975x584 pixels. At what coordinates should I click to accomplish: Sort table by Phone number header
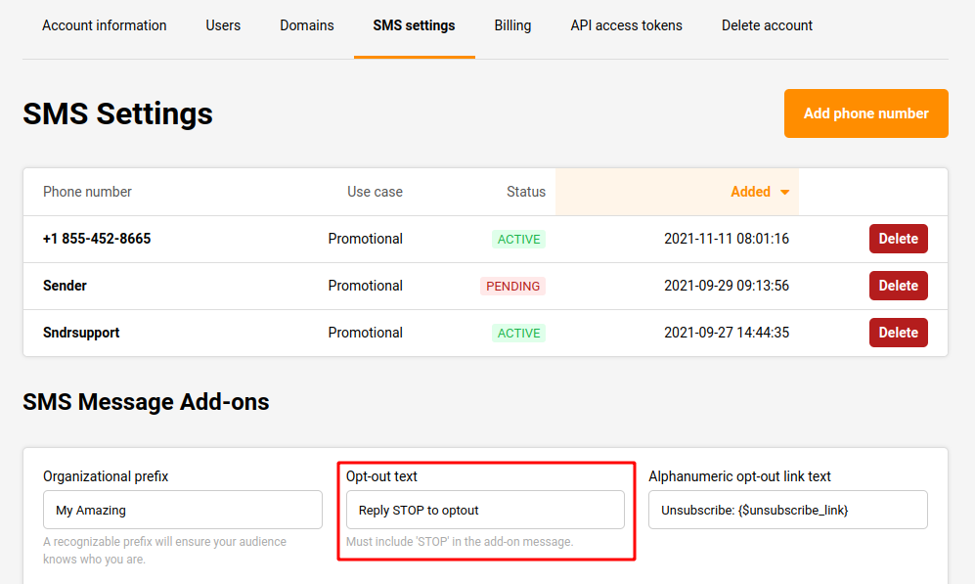pos(87,192)
